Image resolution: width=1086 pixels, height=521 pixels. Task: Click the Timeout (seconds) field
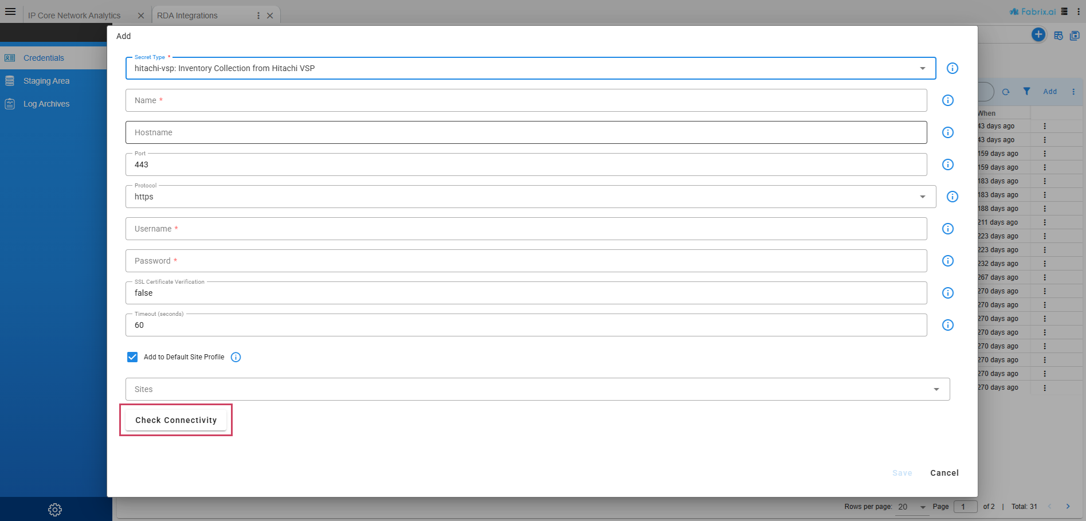coord(526,325)
